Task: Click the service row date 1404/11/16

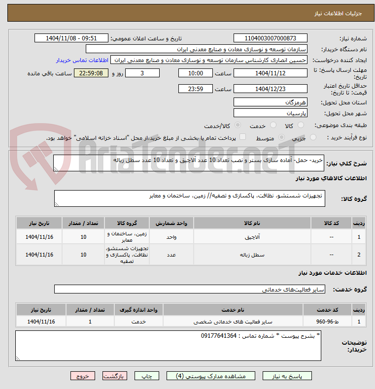Action: (41, 322)
